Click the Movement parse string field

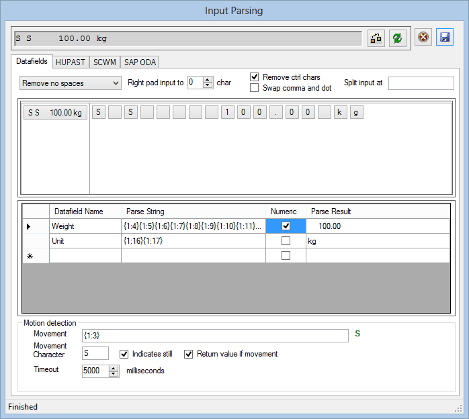[x=215, y=336]
